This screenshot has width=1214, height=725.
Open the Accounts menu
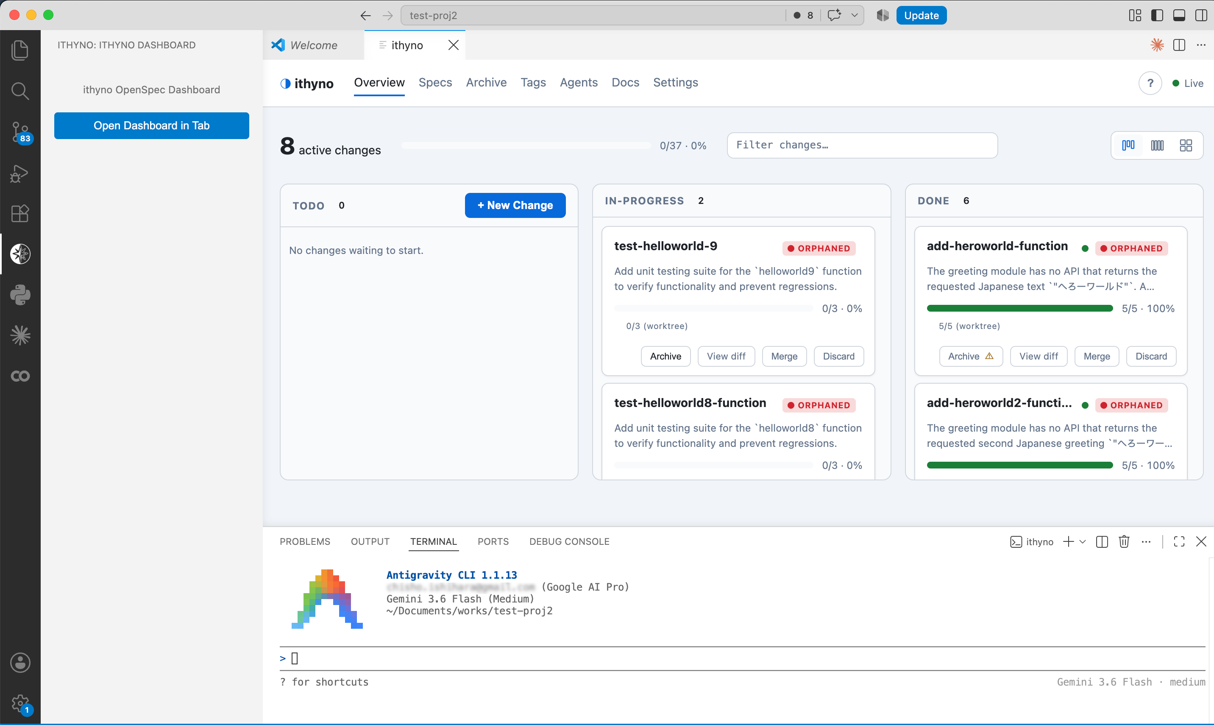tap(20, 663)
